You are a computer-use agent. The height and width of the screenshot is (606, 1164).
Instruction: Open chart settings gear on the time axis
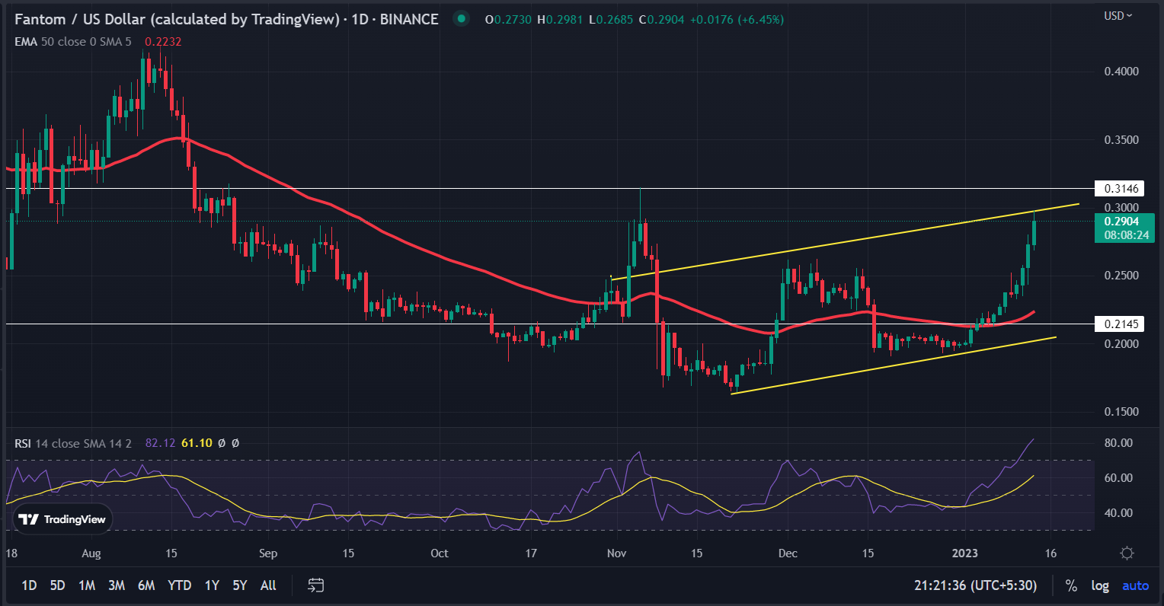[1127, 553]
